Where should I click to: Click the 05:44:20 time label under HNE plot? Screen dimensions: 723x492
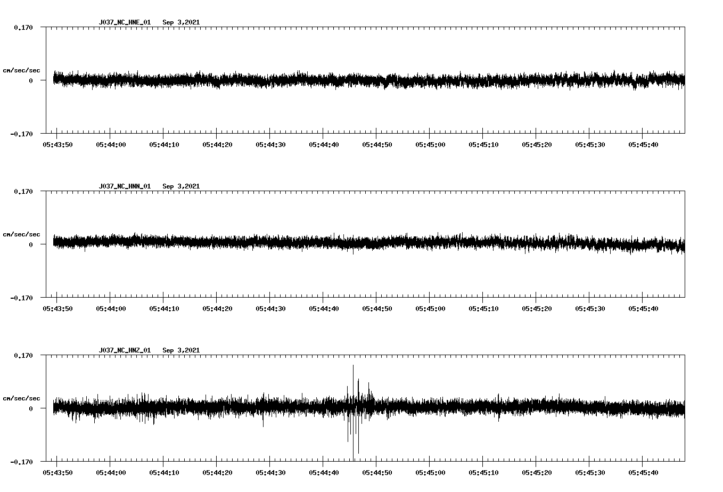pos(217,145)
